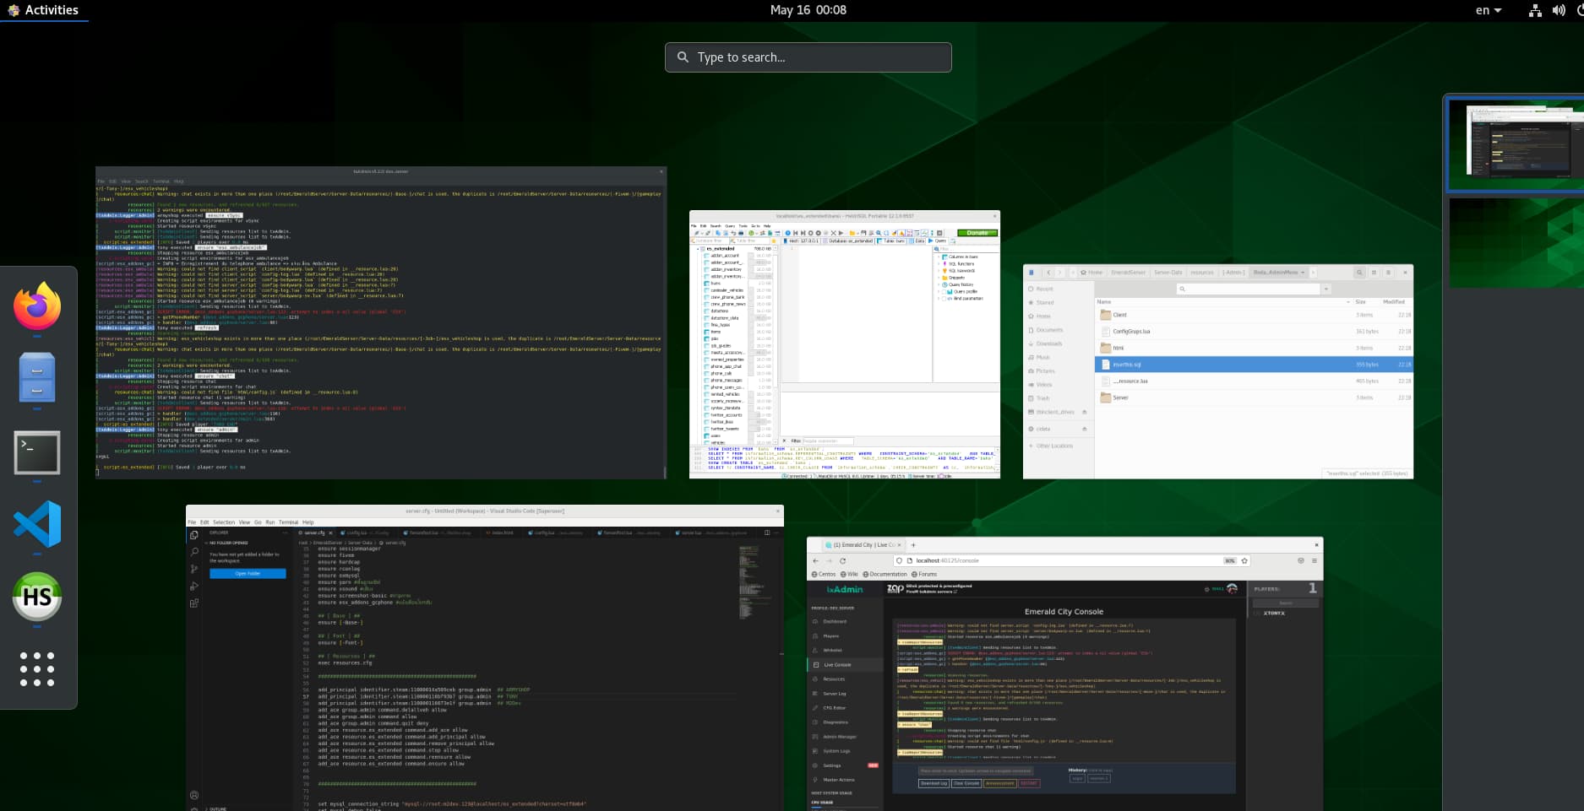Screen dimensions: 1584x811
Task: Select the txAdmin server terminal window
Action: click(x=381, y=323)
